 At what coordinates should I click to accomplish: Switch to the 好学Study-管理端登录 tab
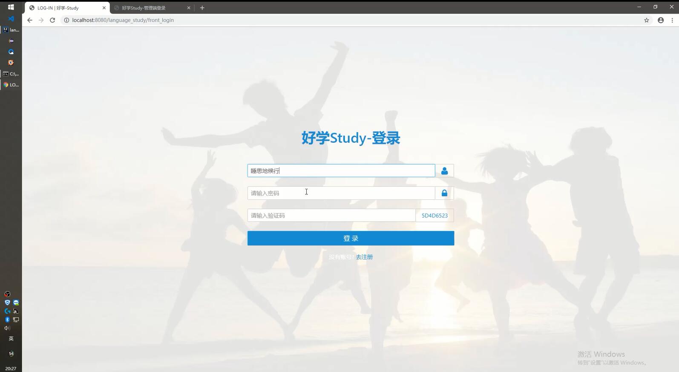tap(152, 8)
